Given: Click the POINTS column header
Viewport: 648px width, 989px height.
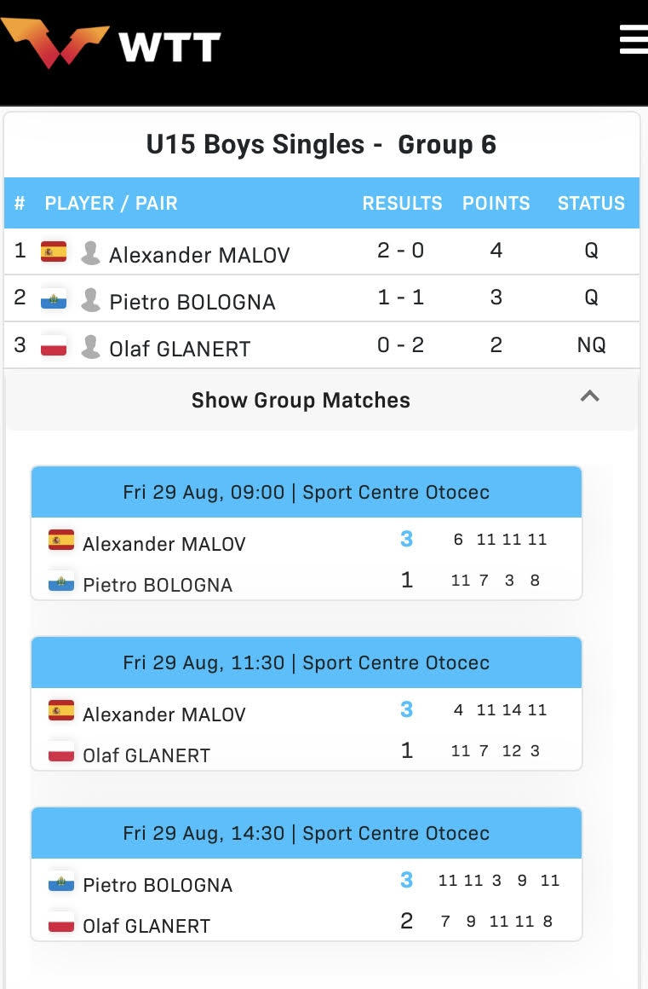Looking at the screenshot, I should 496,203.
